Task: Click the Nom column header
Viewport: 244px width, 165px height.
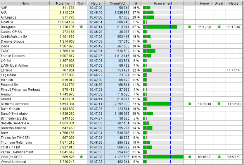Action: pyautogui.click(x=25, y=3)
